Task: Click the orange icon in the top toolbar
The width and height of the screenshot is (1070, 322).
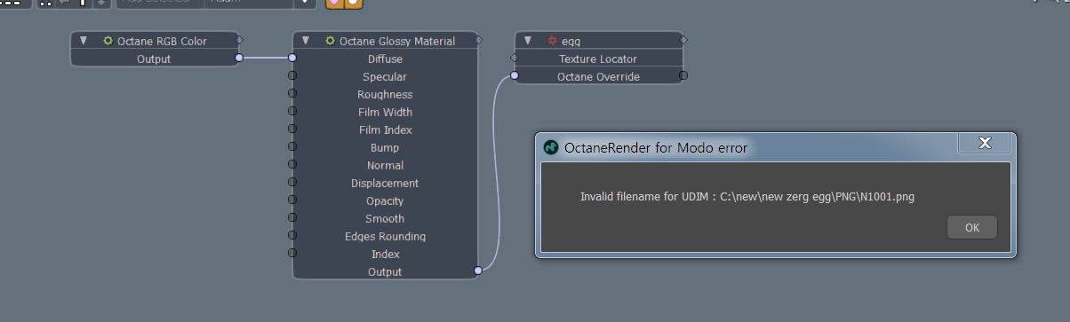Action: (344, 3)
